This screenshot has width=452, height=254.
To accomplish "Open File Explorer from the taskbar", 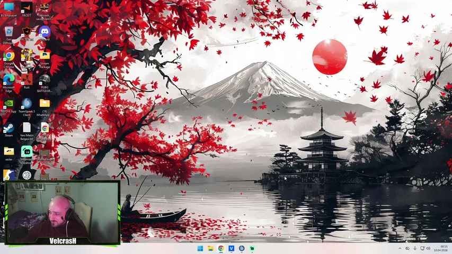I will click(210, 248).
